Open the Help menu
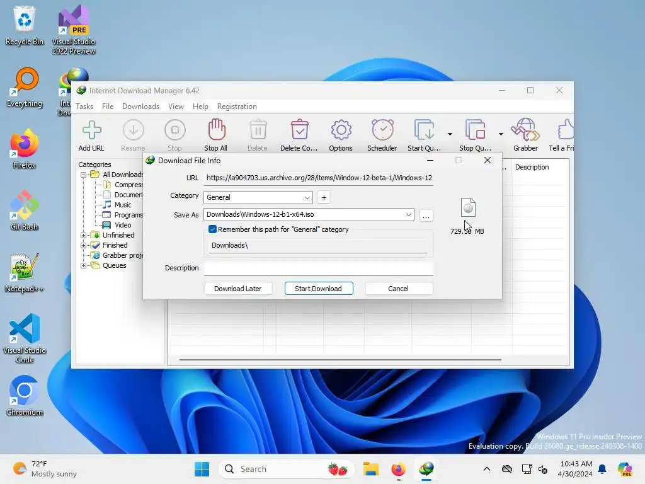This screenshot has width=645, height=484. pos(200,106)
